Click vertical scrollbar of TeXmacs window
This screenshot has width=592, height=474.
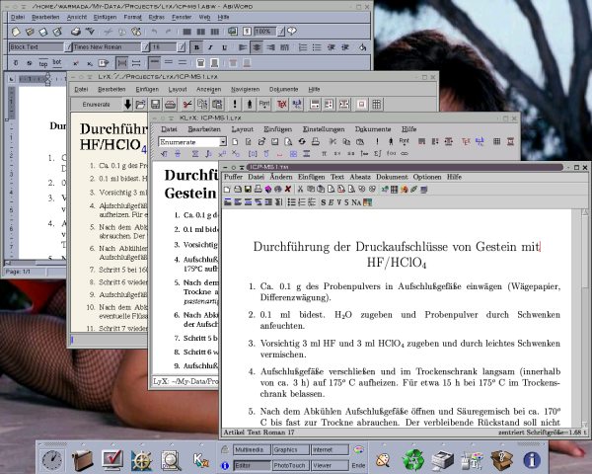584,318
